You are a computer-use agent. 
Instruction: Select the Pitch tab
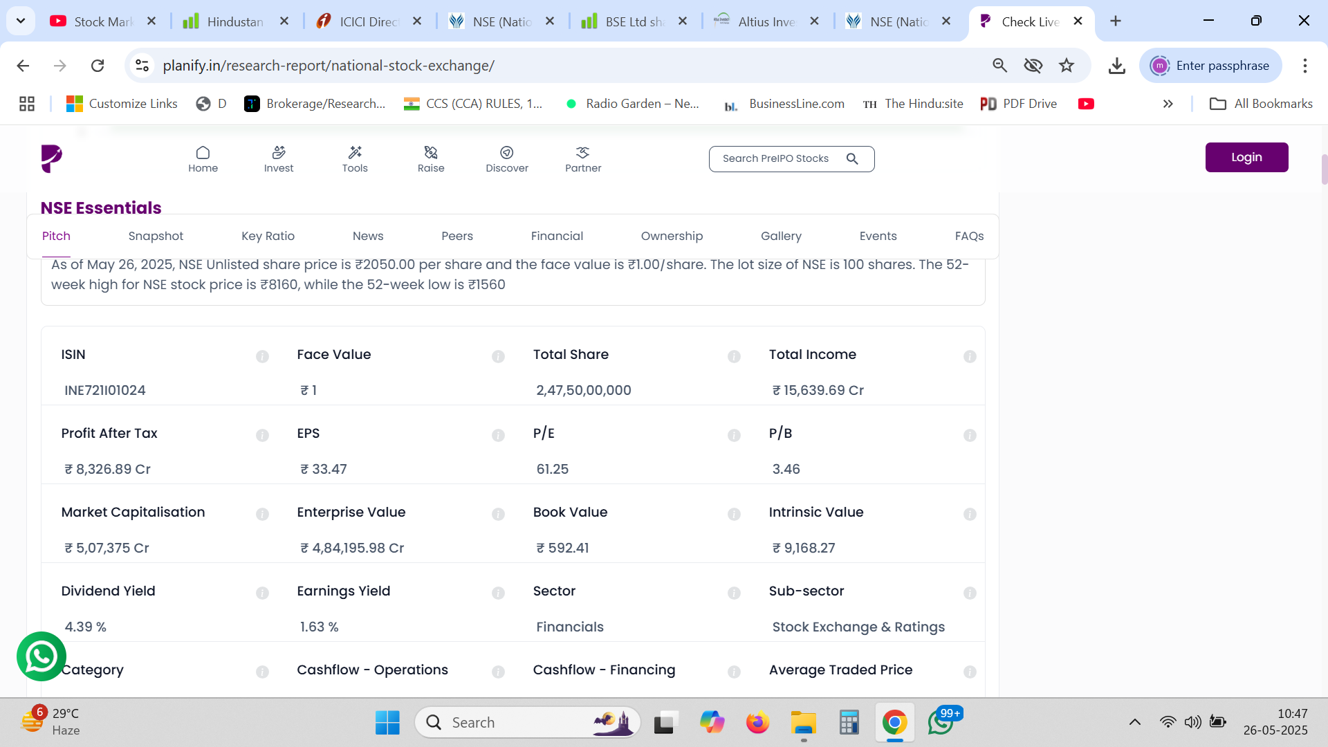tap(56, 236)
